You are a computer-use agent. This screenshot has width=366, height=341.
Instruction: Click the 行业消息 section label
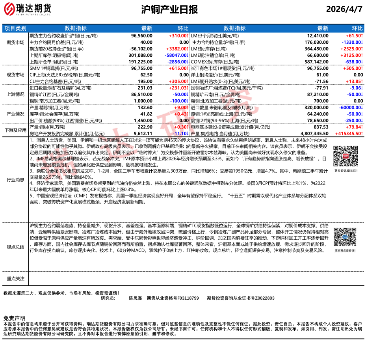[x=15, y=180]
